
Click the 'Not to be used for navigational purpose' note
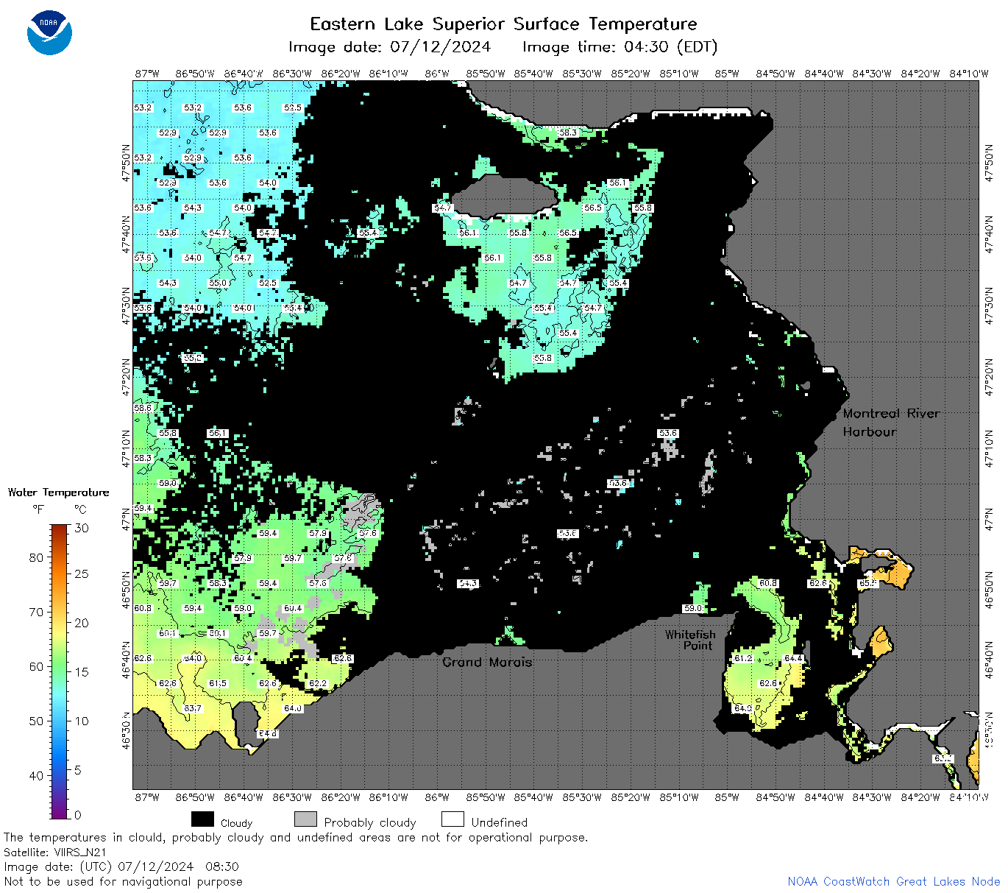123,881
